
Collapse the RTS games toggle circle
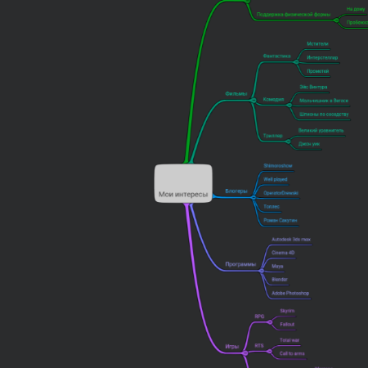(269, 352)
